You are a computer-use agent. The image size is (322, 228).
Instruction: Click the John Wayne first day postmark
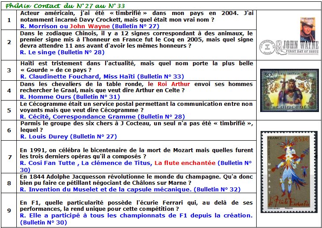pos(289,48)
